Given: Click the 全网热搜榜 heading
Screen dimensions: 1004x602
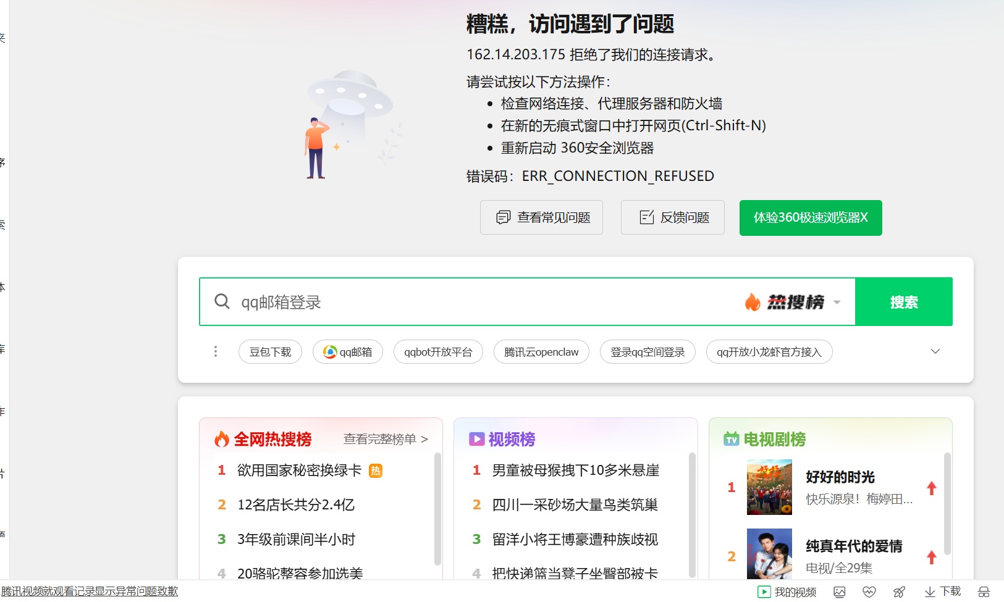Looking at the screenshot, I should 272,439.
